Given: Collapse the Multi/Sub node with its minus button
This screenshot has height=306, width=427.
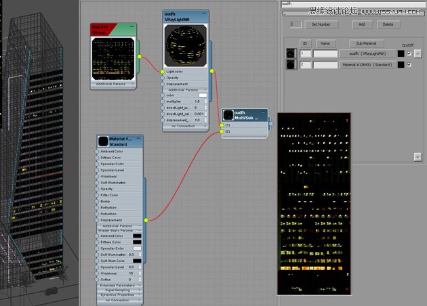Looking at the screenshot, I should coord(263,112).
